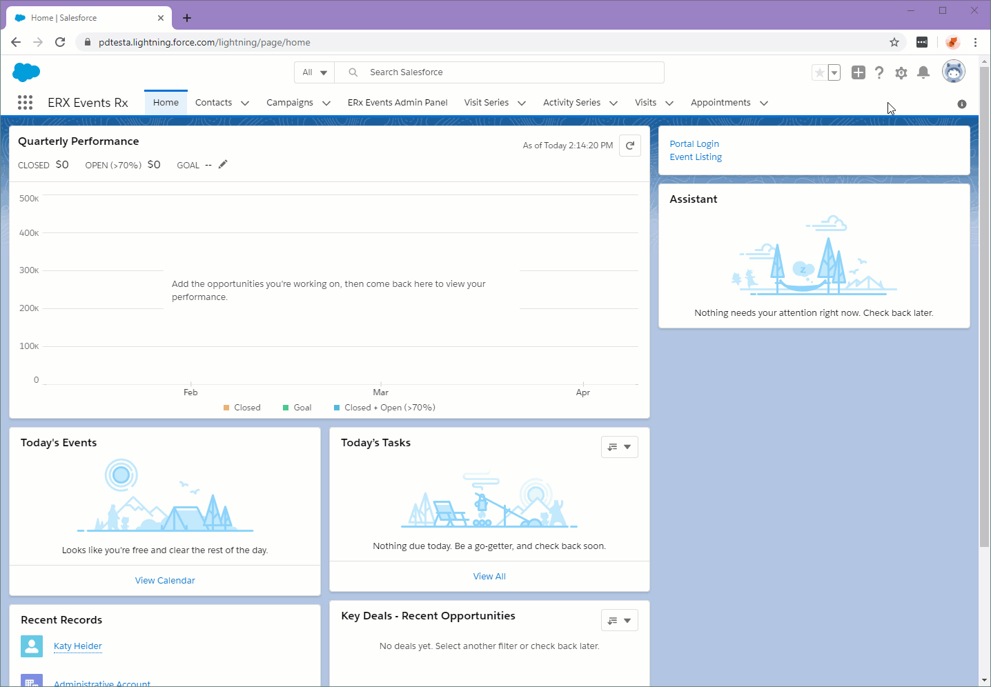Open the Notifications bell
This screenshot has width=991, height=687.
tap(923, 72)
